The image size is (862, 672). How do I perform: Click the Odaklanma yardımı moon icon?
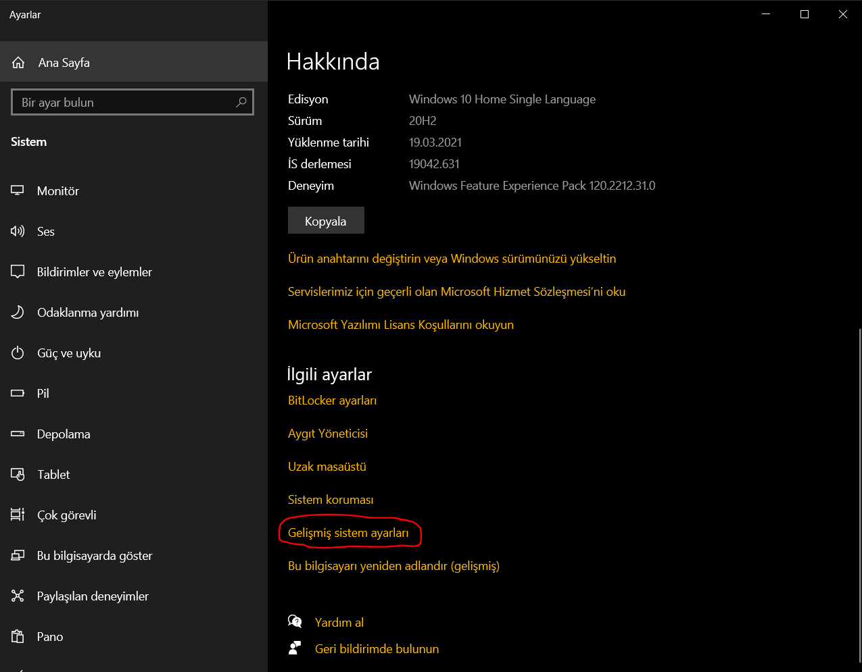click(x=18, y=313)
